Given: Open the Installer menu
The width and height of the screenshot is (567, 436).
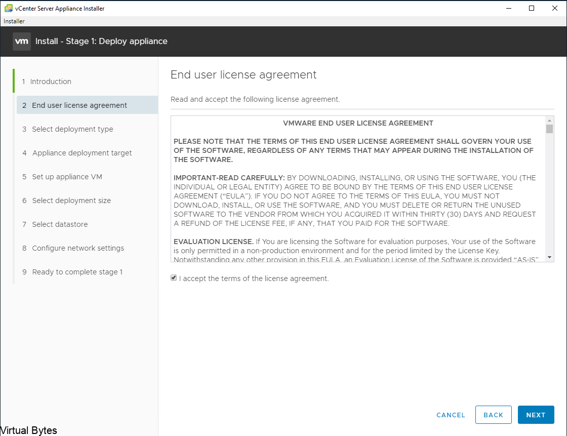Looking at the screenshot, I should pos(14,21).
